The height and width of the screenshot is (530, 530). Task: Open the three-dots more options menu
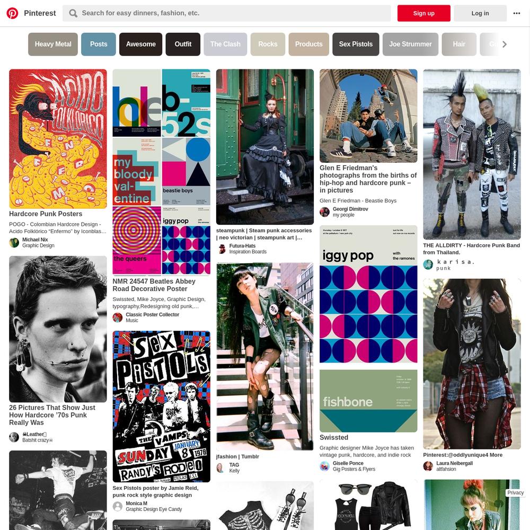[516, 13]
